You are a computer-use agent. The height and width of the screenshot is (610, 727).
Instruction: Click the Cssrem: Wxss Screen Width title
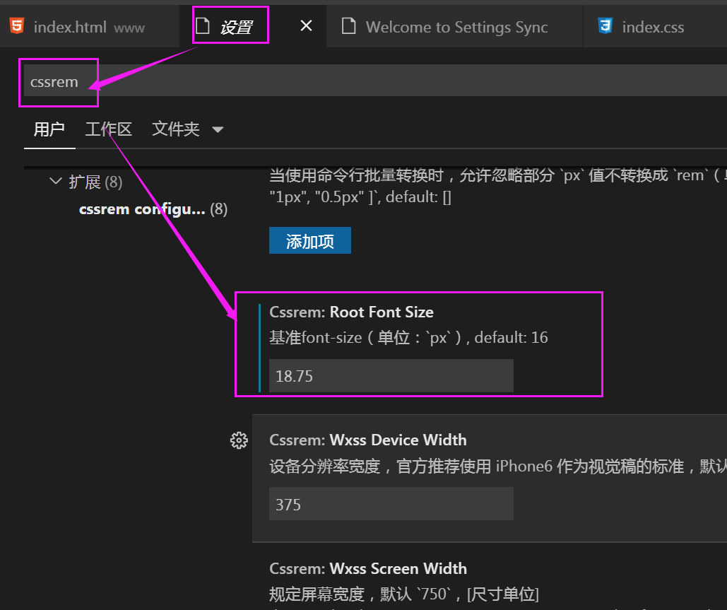[368, 568]
